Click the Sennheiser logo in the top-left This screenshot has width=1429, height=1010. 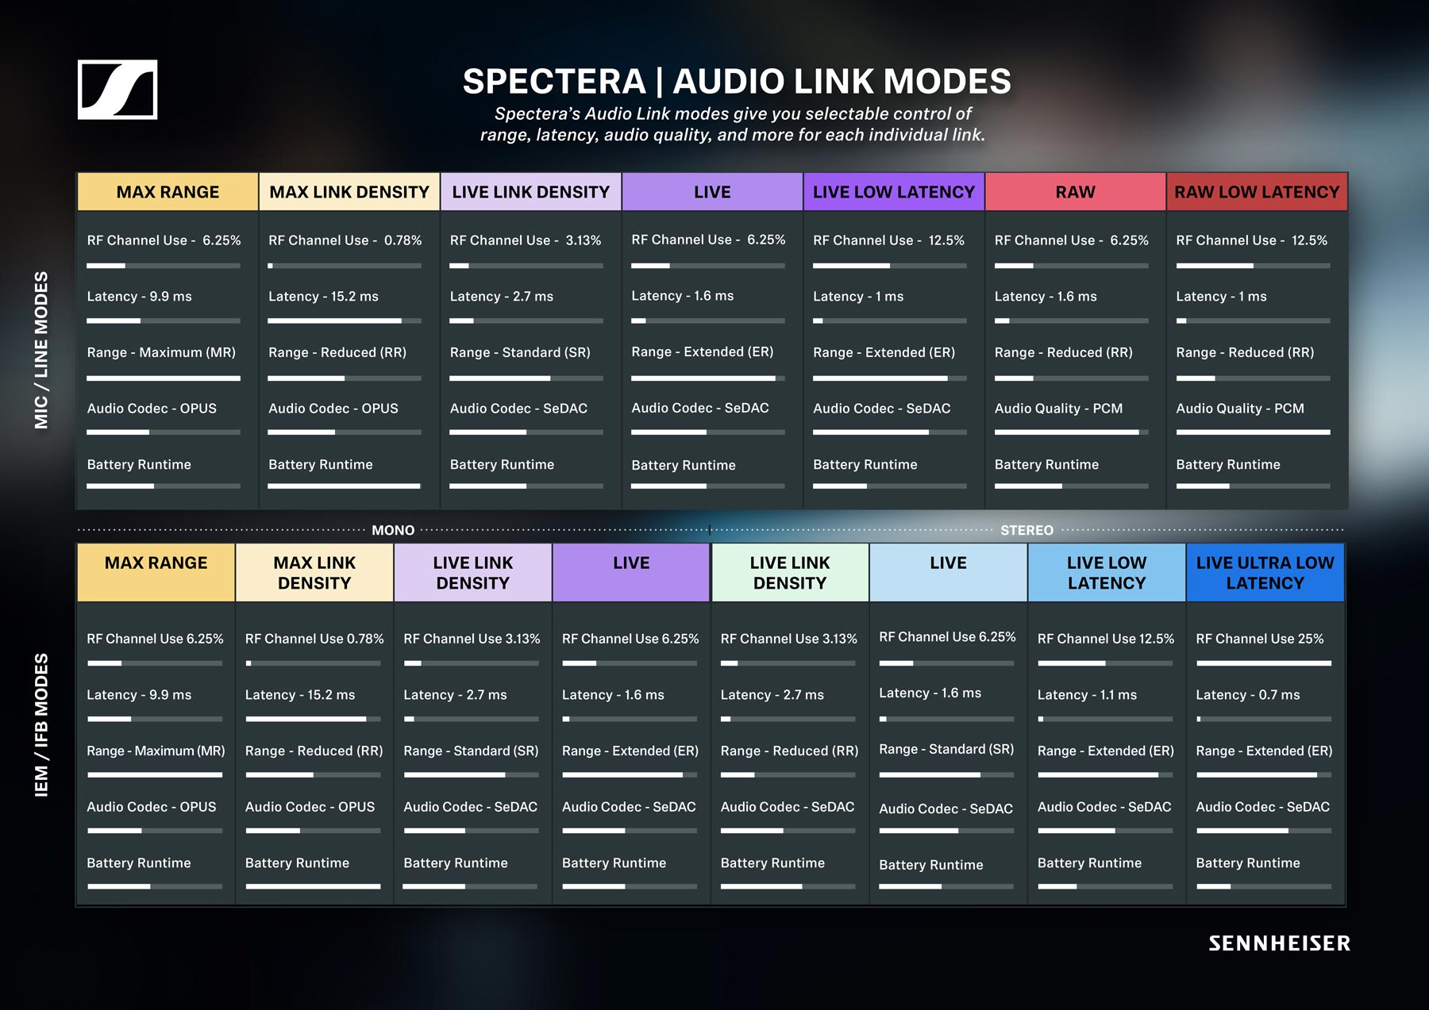click(117, 90)
